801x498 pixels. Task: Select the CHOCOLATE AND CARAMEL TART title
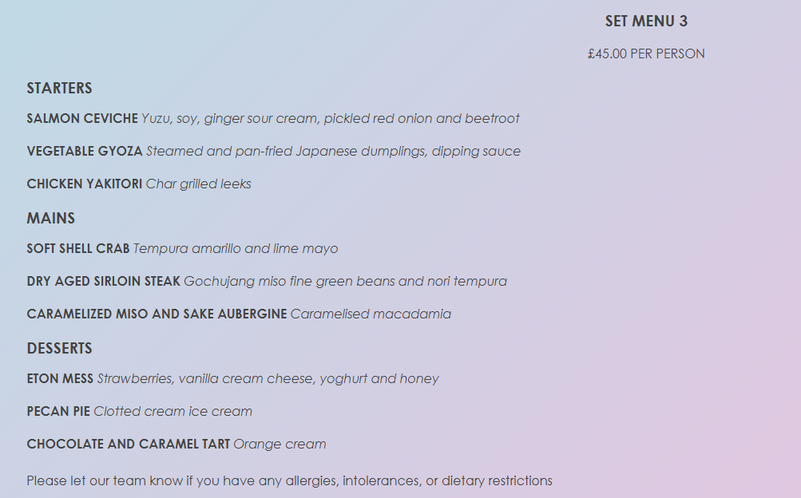point(129,445)
